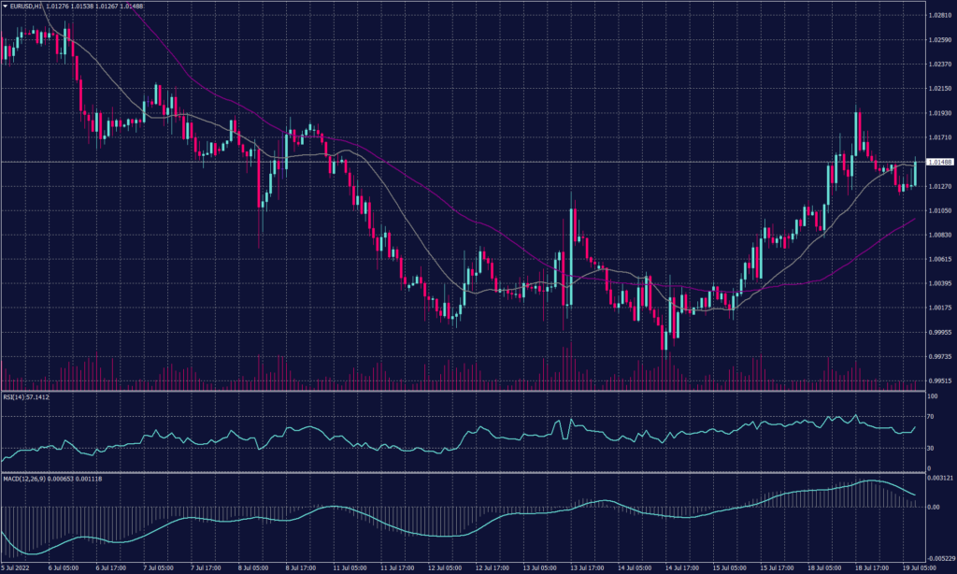Click the 8 Jul 05:00 time label
Viewport: 957px width, 574px height.
click(x=256, y=567)
